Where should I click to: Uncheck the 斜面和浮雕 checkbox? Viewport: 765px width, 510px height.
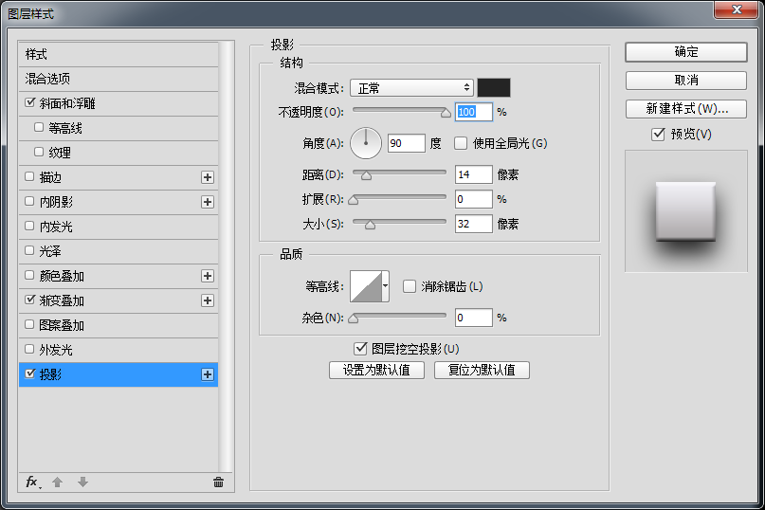(29, 102)
